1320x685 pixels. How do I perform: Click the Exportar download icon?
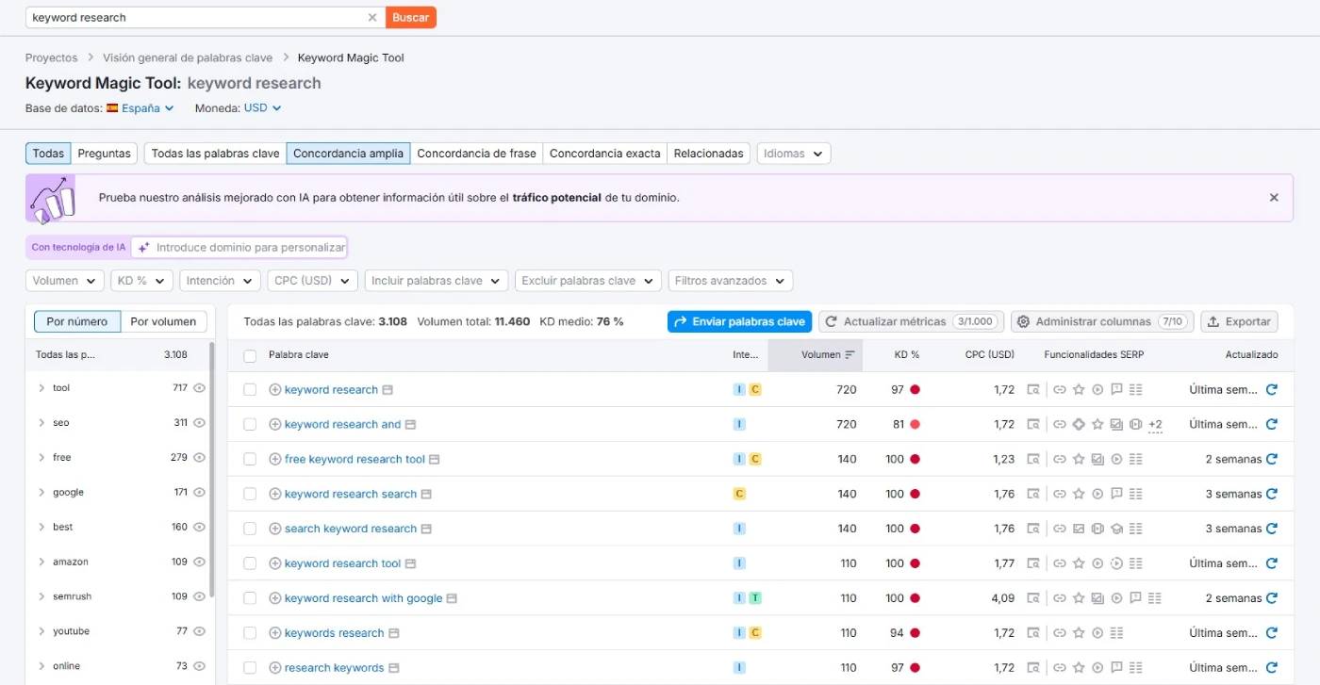pyautogui.click(x=1216, y=321)
